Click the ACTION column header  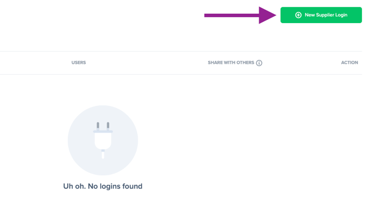[x=350, y=63]
